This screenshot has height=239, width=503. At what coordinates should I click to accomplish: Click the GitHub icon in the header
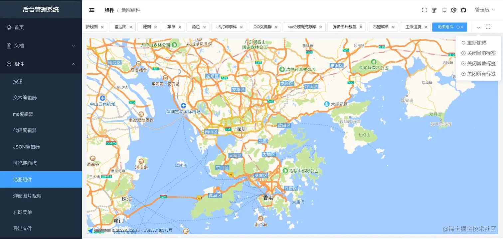(464, 10)
